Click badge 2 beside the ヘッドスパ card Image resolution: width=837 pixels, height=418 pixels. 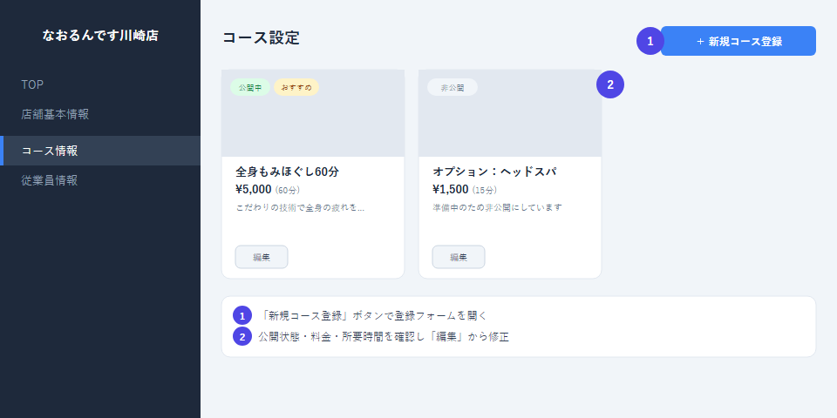(x=610, y=84)
